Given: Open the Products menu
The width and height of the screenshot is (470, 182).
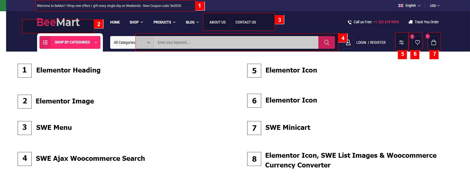Looking at the screenshot, I should (164, 22).
